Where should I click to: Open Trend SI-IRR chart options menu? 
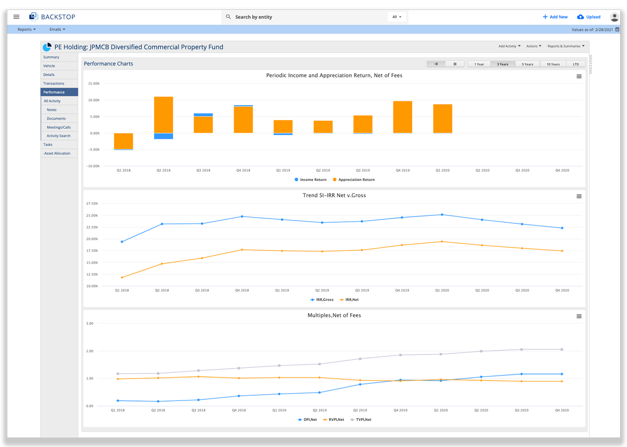click(579, 197)
